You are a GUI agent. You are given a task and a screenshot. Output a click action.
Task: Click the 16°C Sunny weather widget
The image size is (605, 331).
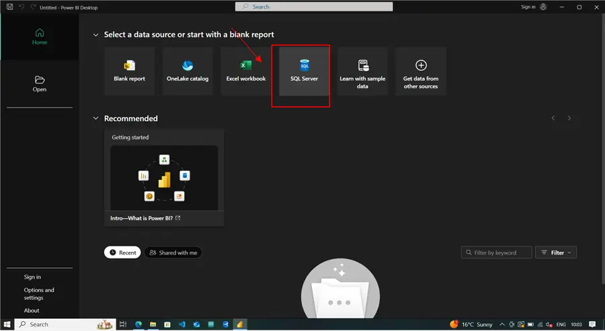pyautogui.click(x=471, y=324)
